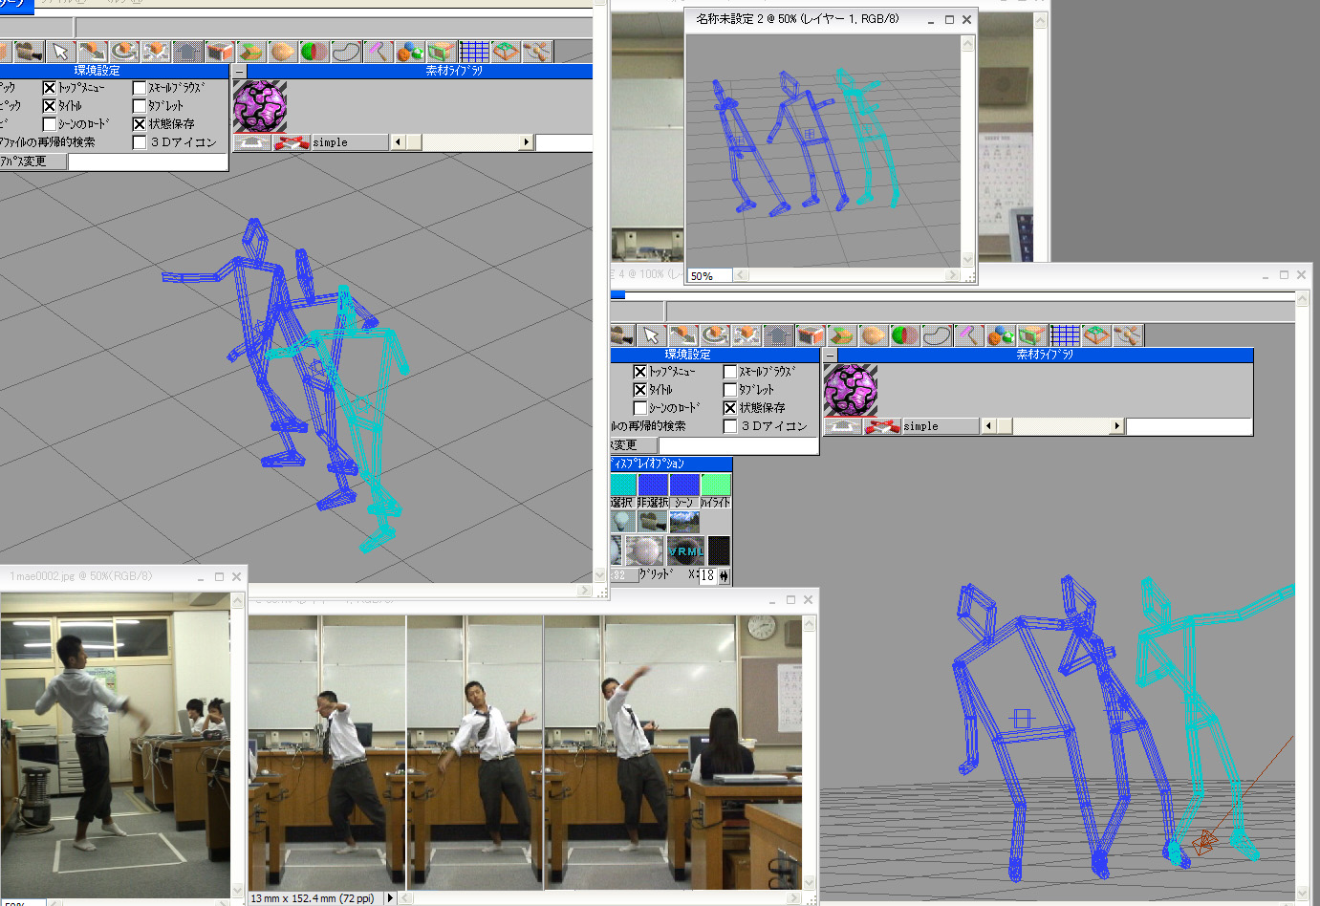Uncheck 状態保存 in left 環境設定 panel

click(x=140, y=123)
